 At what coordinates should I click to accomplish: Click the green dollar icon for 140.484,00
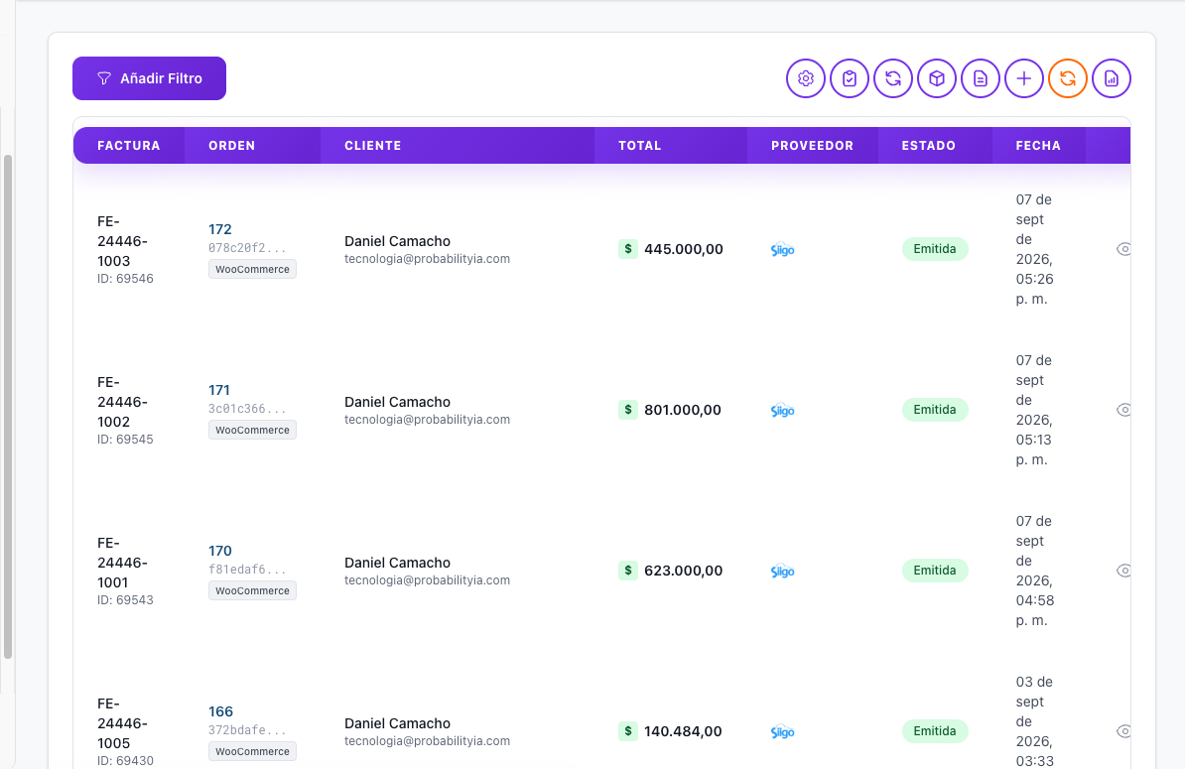click(x=628, y=731)
